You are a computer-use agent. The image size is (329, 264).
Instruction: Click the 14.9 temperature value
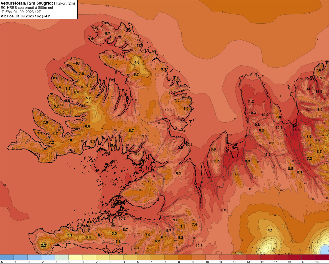(x=319, y=91)
